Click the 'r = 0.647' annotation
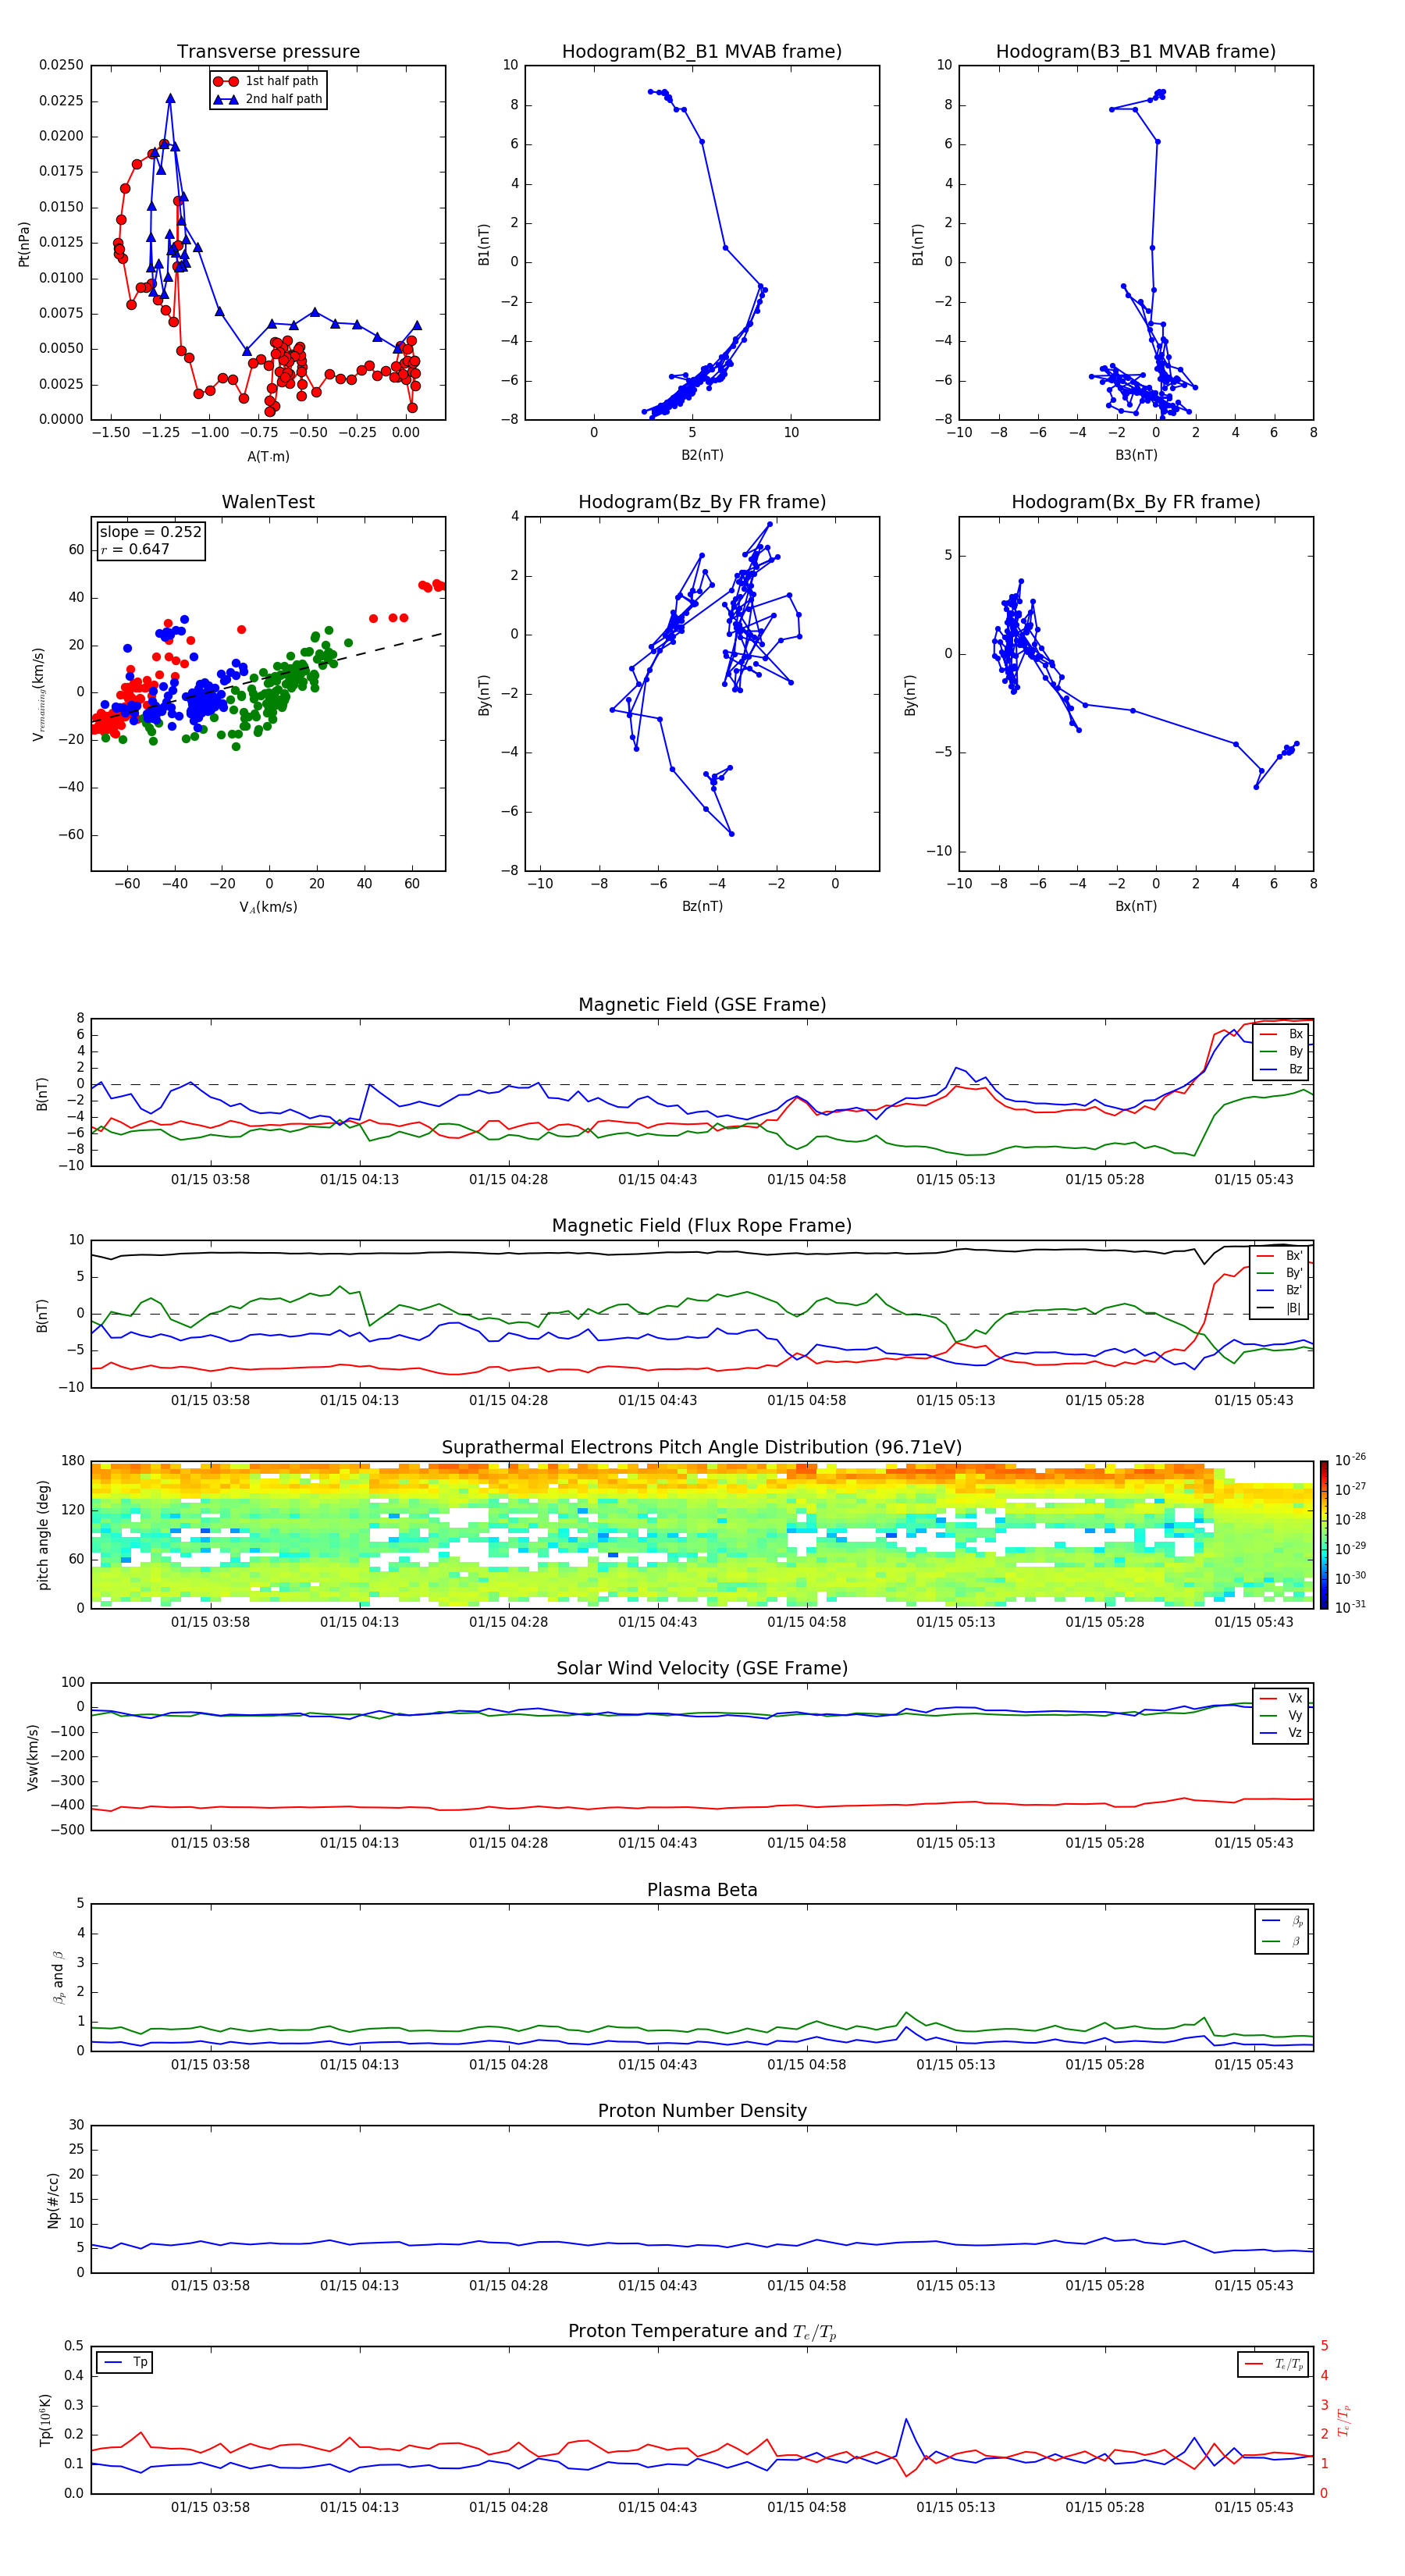This screenshot has height=2576, width=1405. click(135, 549)
